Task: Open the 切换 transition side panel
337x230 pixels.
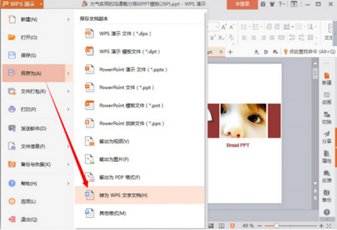Action: click(x=327, y=118)
